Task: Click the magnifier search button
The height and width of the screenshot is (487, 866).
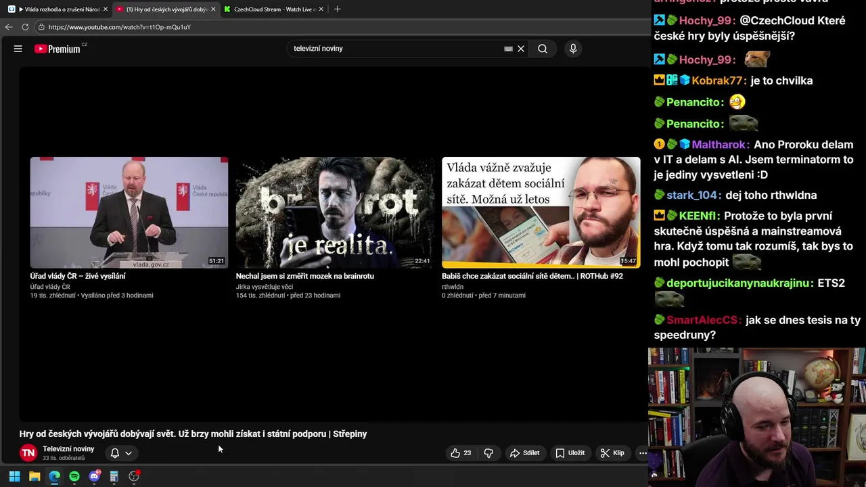Action: [543, 49]
